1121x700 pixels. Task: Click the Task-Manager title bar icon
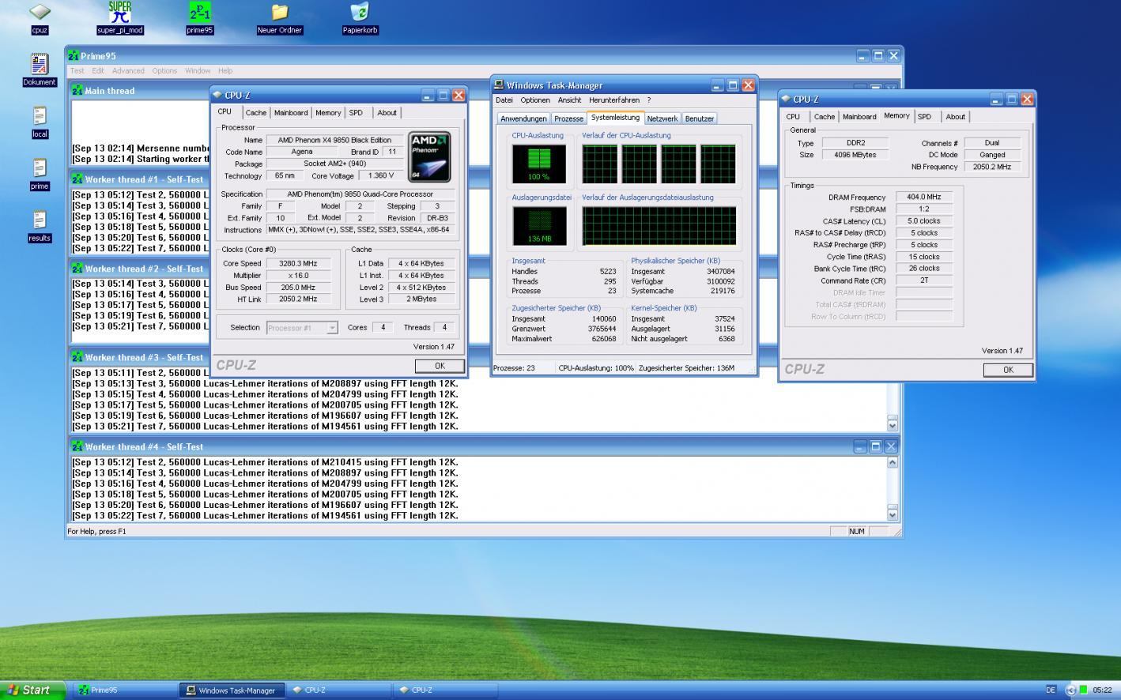tap(499, 85)
